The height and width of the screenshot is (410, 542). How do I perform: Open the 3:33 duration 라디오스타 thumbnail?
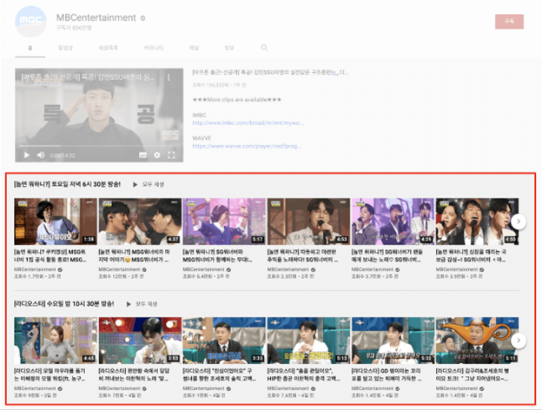(x=224, y=341)
